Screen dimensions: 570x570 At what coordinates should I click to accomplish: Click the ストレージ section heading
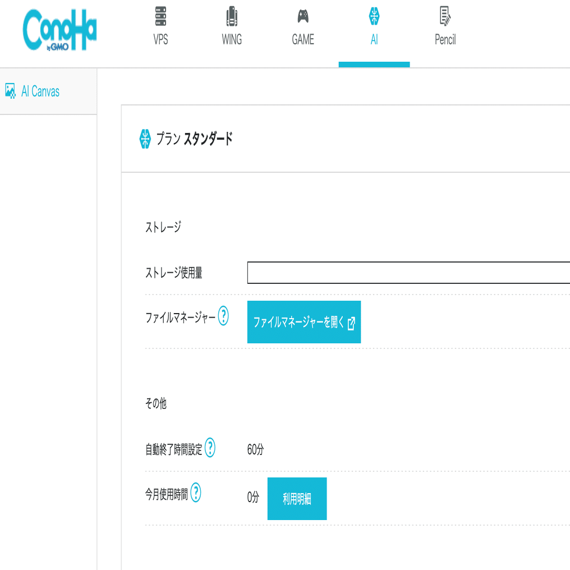[x=163, y=227]
